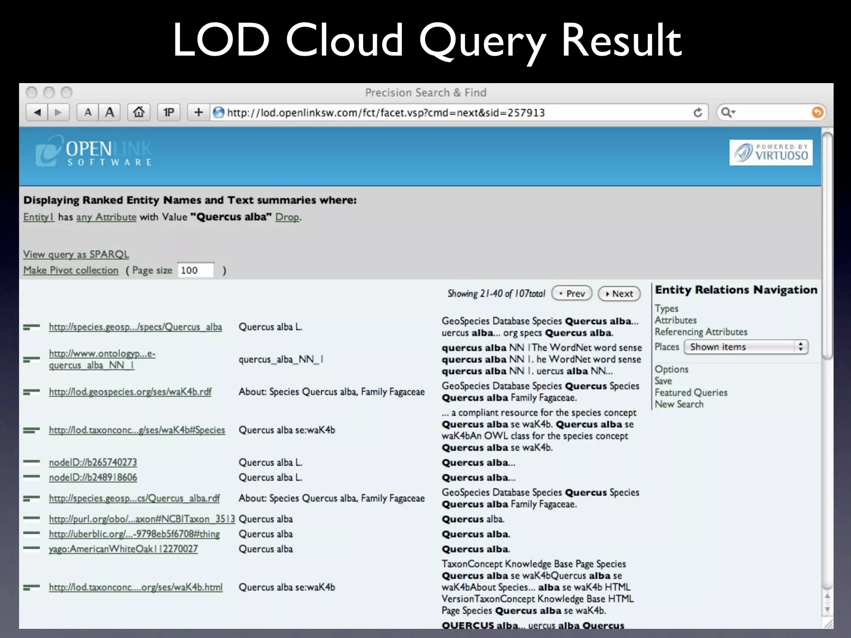Click the 1P toolbar button
This screenshot has width=851, height=638.
pos(169,112)
